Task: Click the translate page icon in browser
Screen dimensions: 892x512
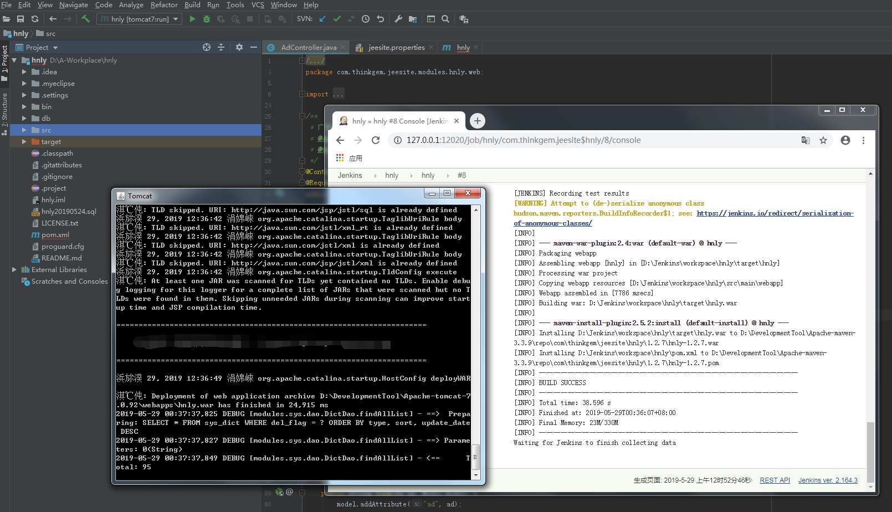Action: 806,140
